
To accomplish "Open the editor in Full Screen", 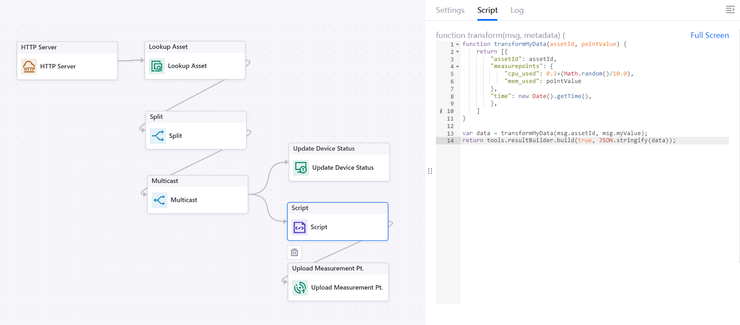I will tap(709, 35).
